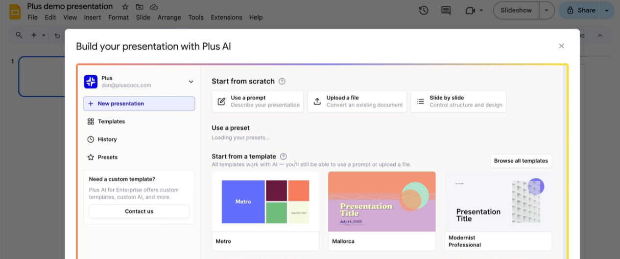This screenshot has width=620, height=259.
Task: Close the Plus AI dialog
Action: click(x=561, y=46)
